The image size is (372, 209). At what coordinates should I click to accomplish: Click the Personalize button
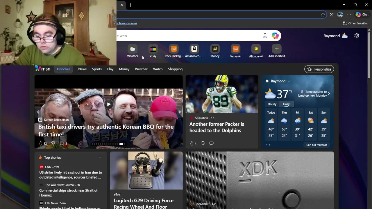pos(319,69)
